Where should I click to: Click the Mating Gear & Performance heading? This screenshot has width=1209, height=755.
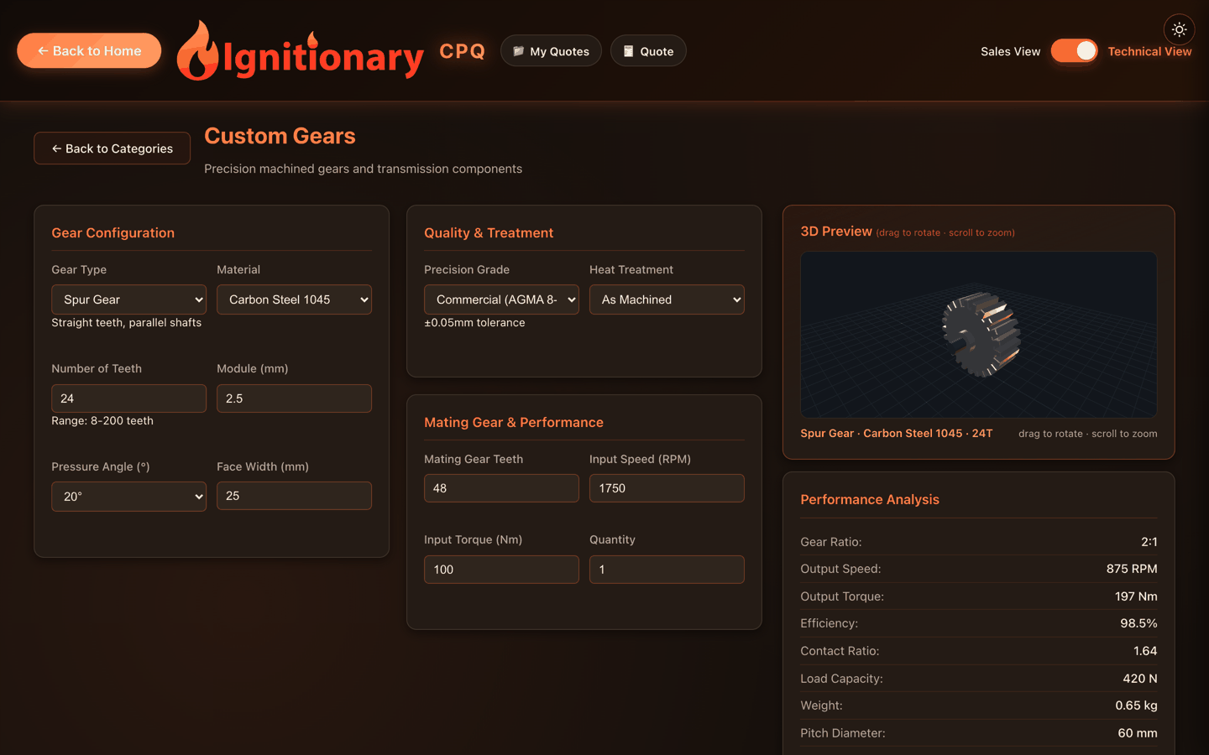[514, 423]
